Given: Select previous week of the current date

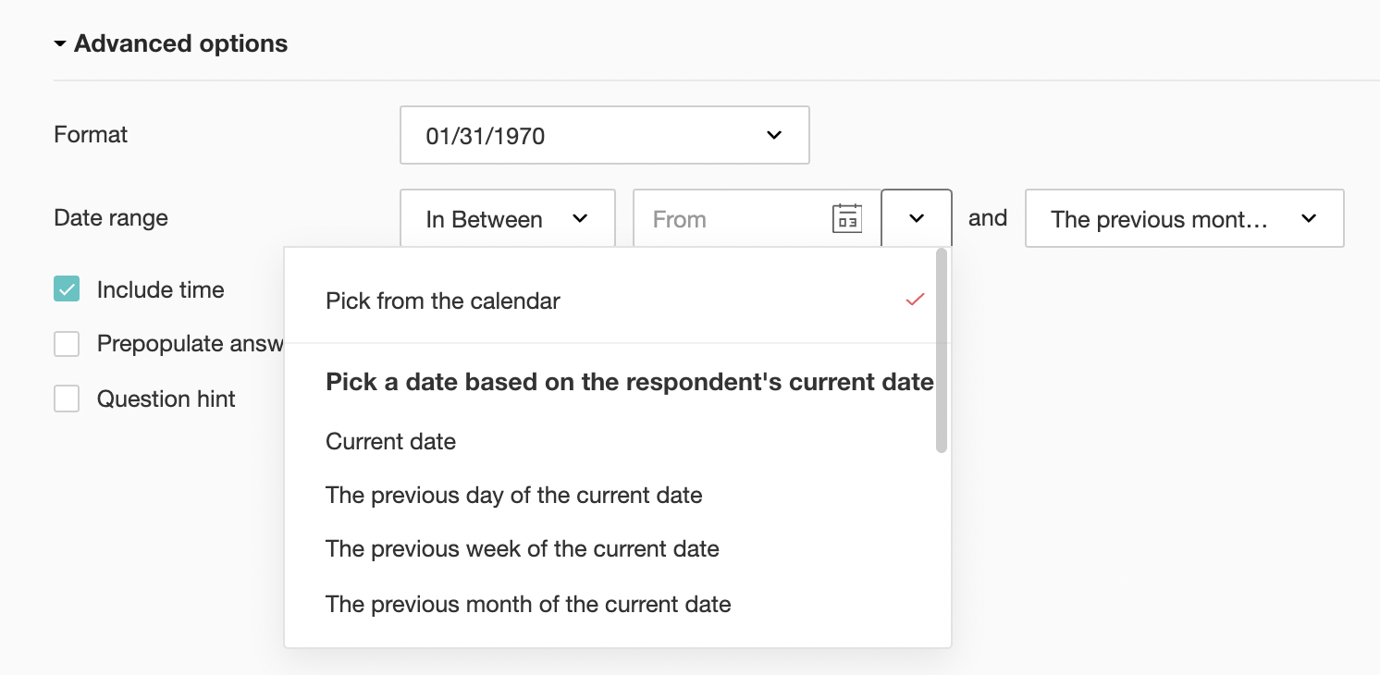Looking at the screenshot, I should point(522,549).
